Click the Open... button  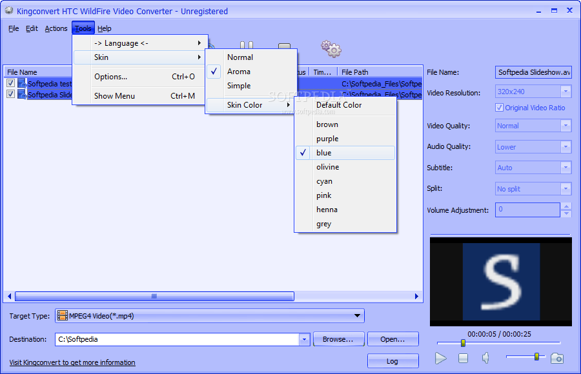(392, 339)
